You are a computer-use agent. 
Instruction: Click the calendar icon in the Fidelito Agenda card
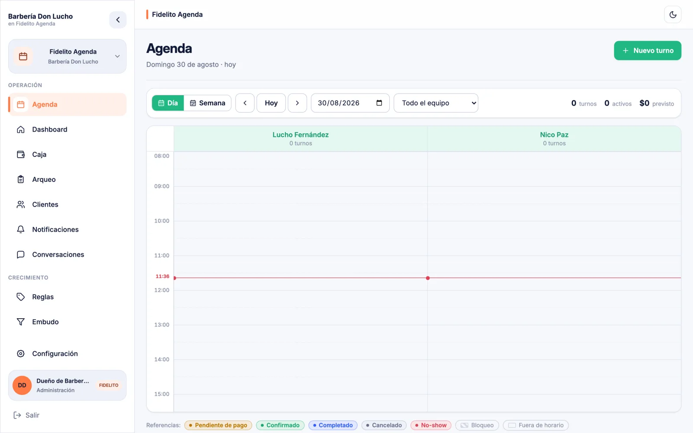(x=23, y=56)
